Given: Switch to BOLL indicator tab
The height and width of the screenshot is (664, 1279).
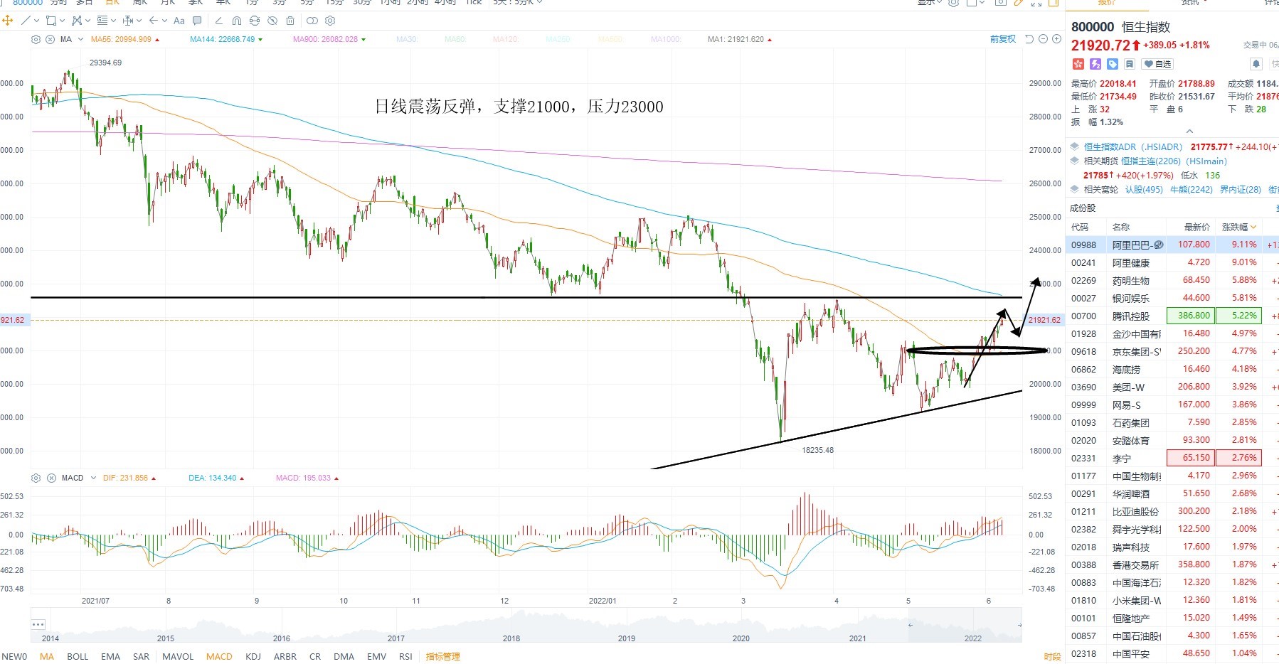Looking at the screenshot, I should (x=78, y=656).
